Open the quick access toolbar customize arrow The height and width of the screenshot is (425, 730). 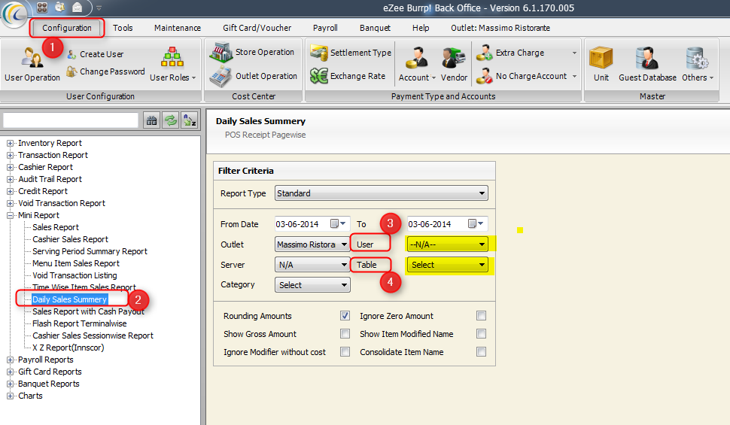coord(99,8)
